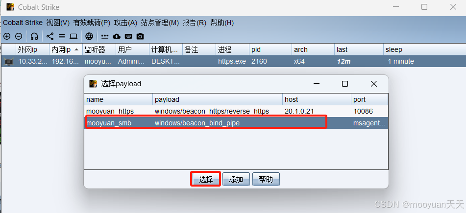Image resolution: width=466 pixels, height=213 pixels.
Task: Click host column header in dialog
Action: [317, 99]
